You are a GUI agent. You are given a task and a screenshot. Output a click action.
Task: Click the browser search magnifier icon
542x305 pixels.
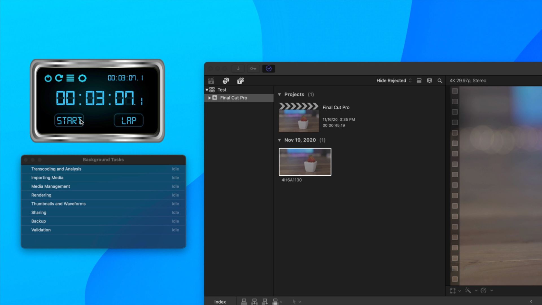click(x=440, y=81)
